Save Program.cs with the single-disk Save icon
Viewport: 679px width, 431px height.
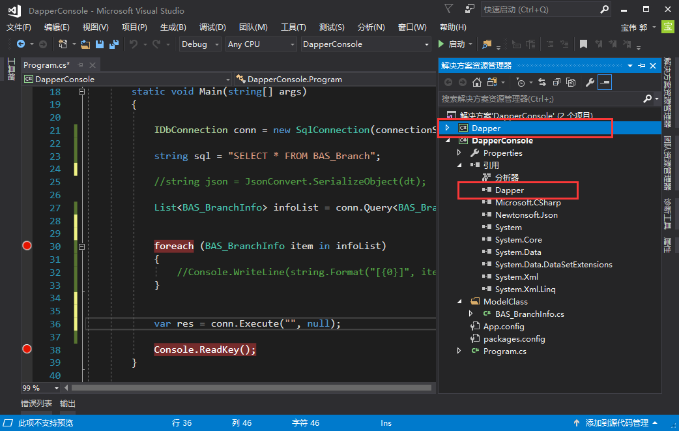click(x=100, y=44)
